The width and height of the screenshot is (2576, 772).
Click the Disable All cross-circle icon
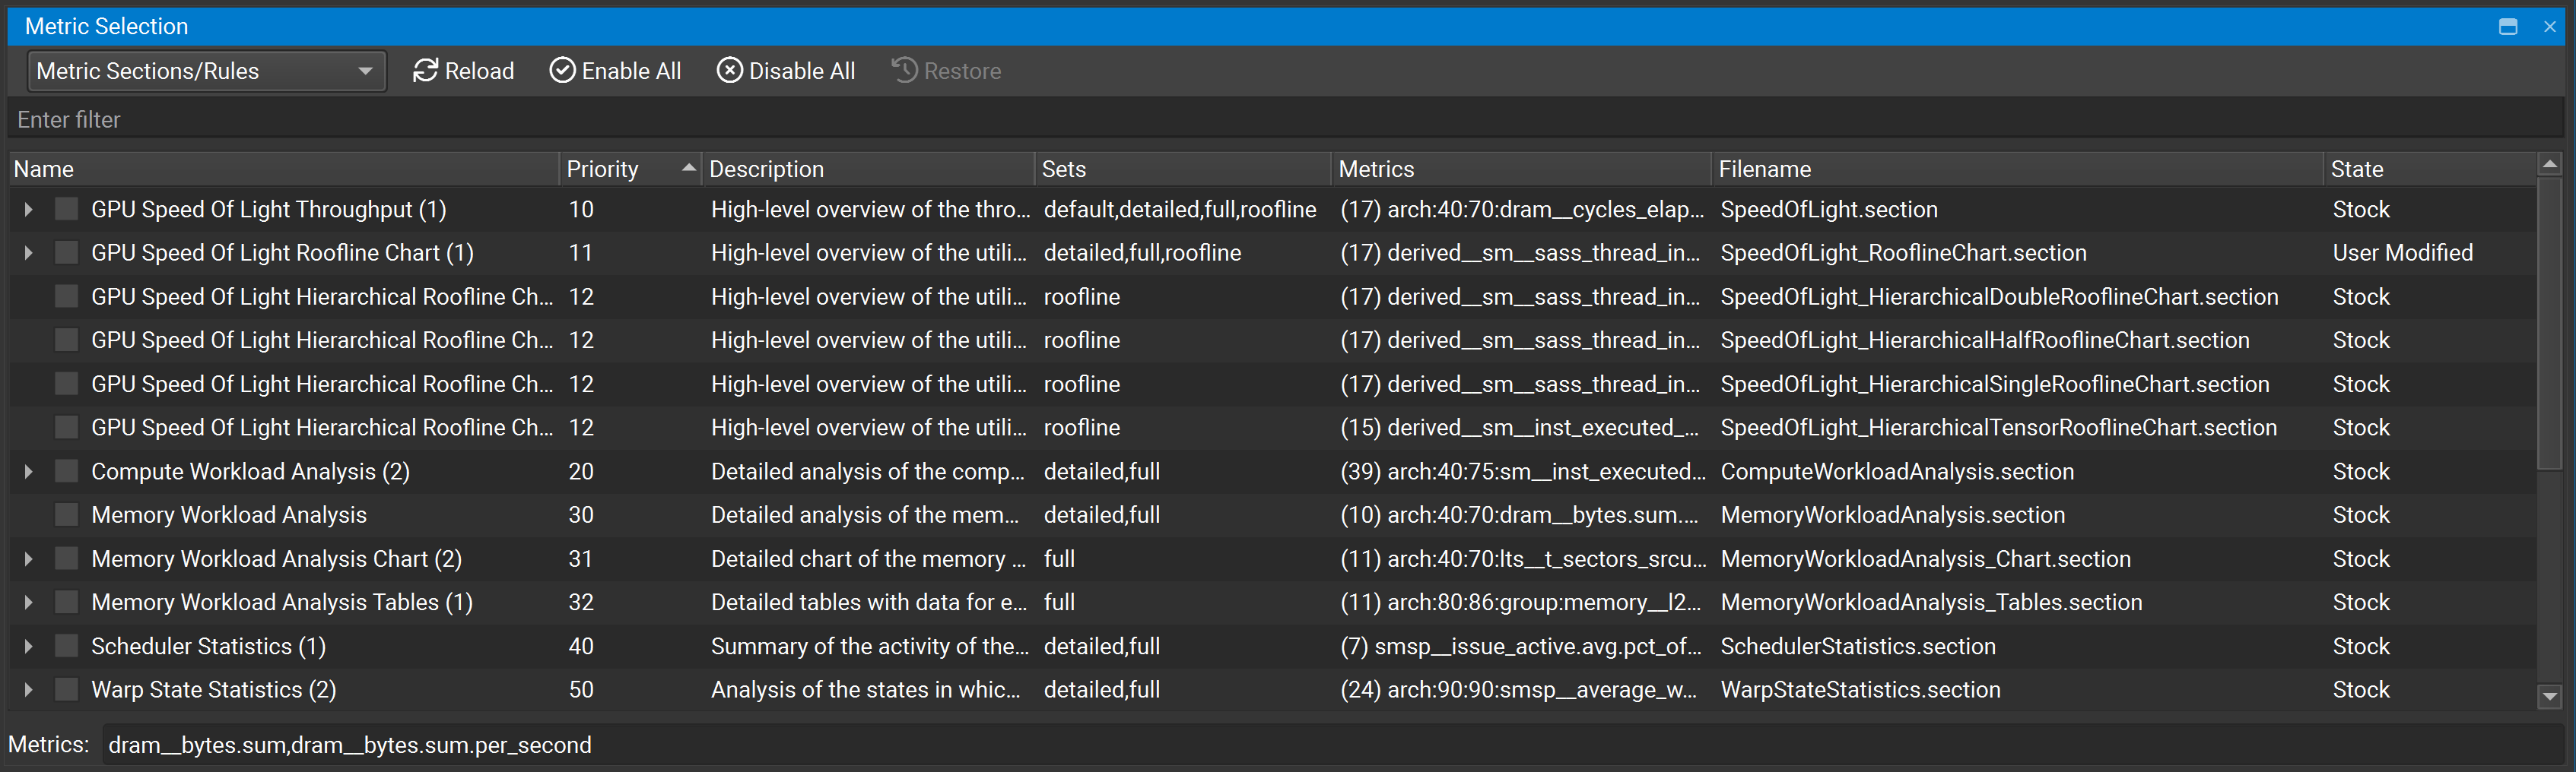730,70
